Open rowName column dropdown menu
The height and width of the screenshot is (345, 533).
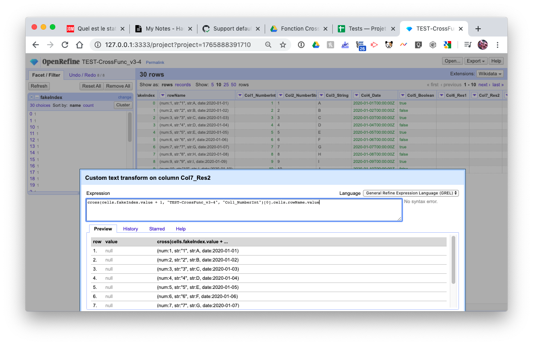click(162, 95)
